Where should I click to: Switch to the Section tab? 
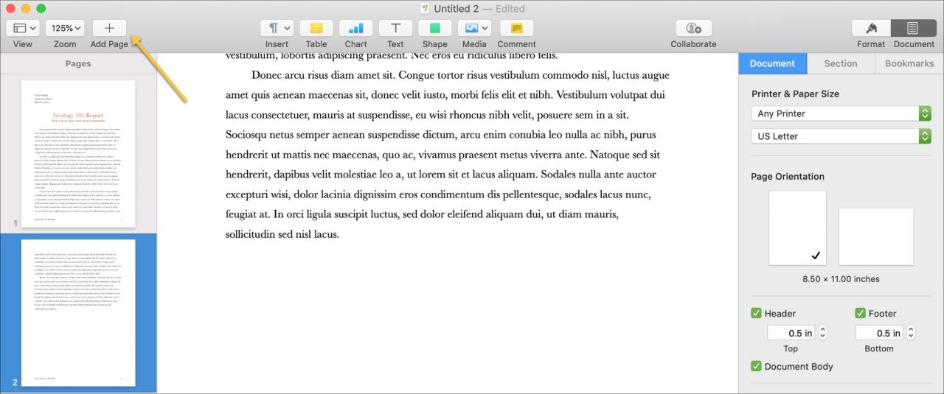click(841, 63)
